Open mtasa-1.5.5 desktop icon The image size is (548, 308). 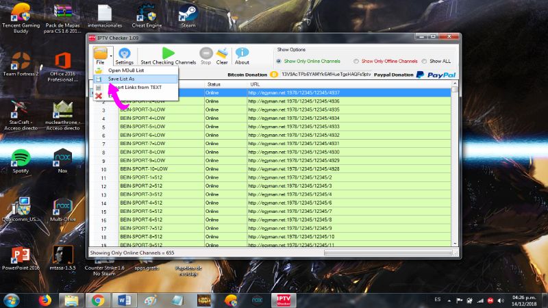63,258
